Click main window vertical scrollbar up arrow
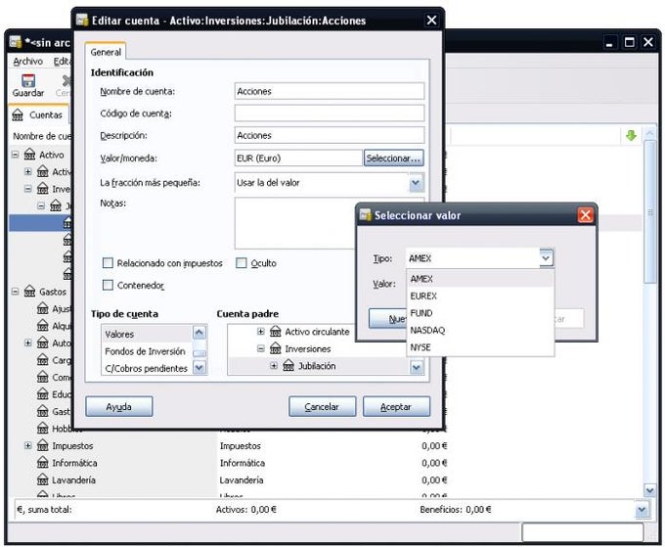The height and width of the screenshot is (547, 665). 650,134
